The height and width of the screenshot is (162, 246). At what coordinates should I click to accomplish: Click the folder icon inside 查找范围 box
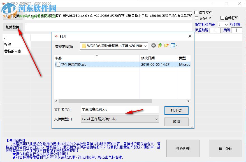[85, 45]
